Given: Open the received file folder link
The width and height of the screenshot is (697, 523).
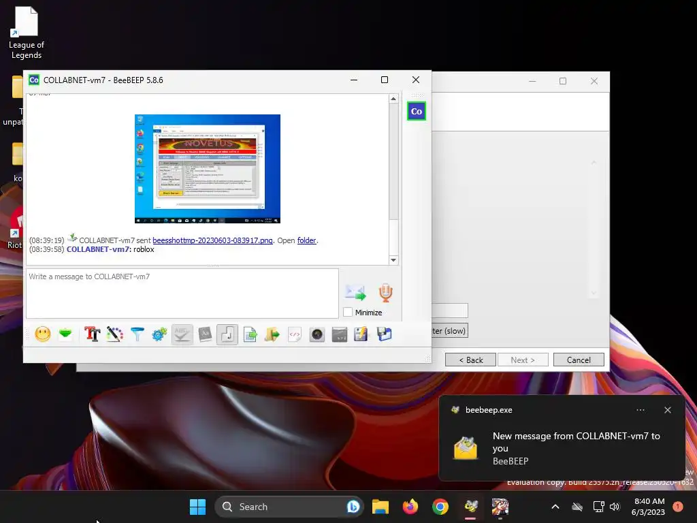Looking at the screenshot, I should (x=307, y=240).
